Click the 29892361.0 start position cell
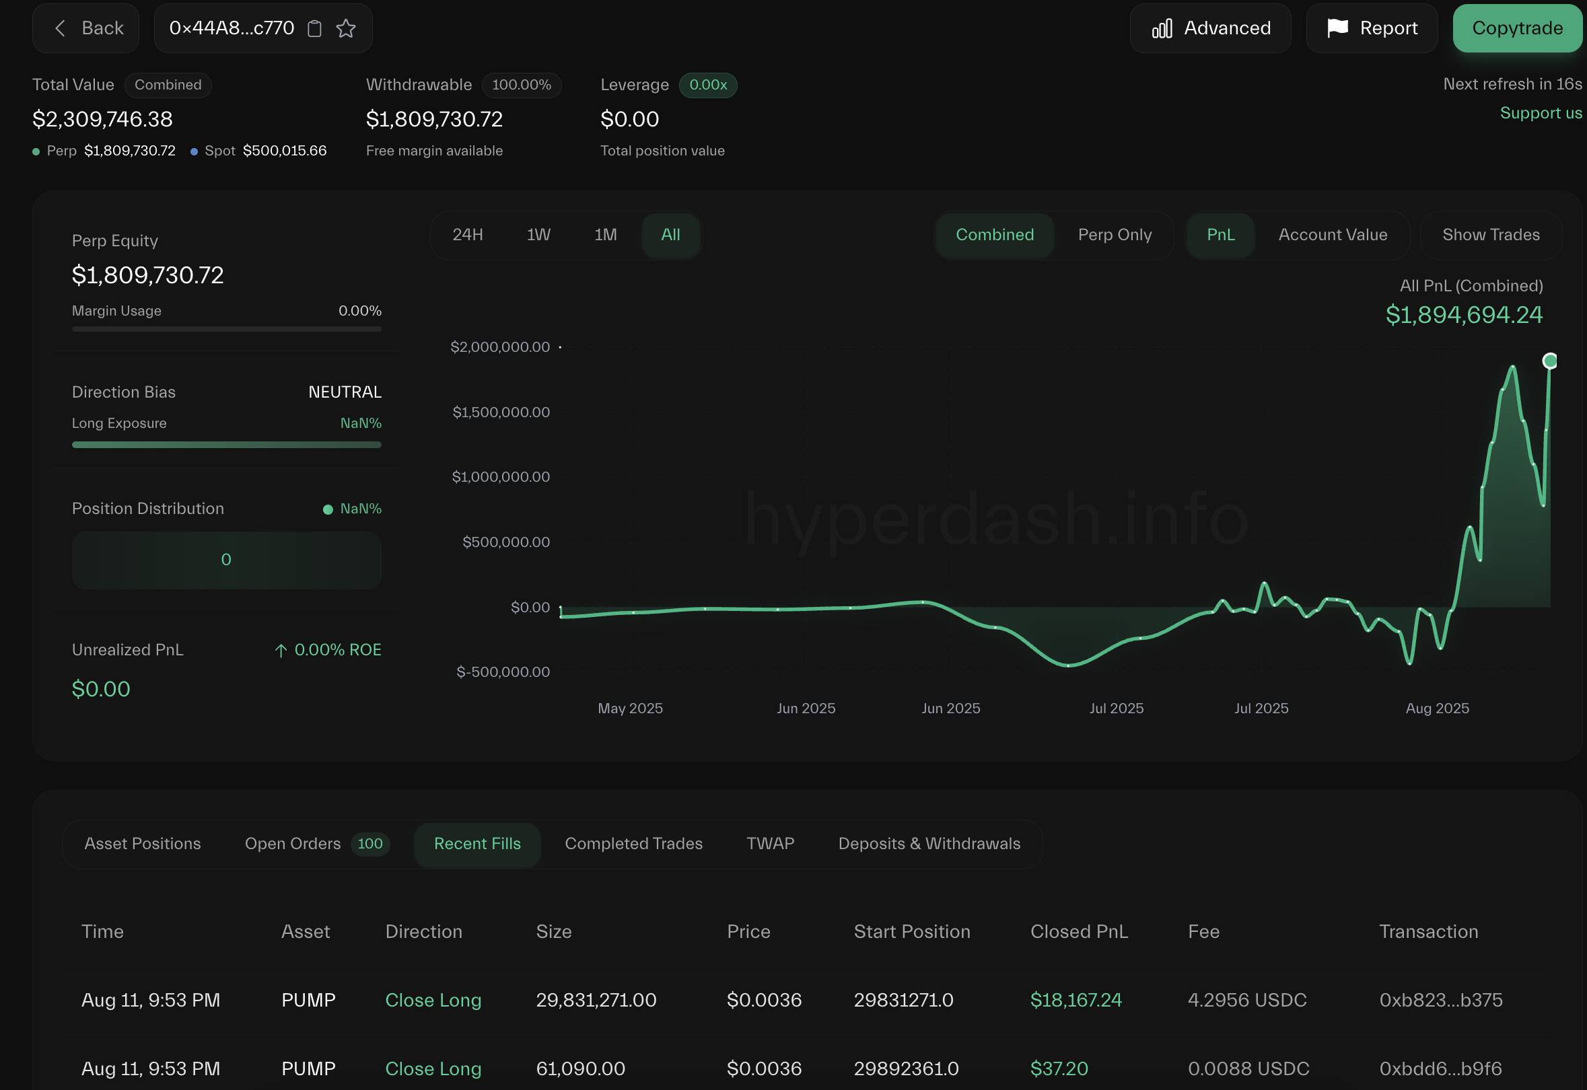Screen dimensions: 1587x1090 coord(906,1069)
